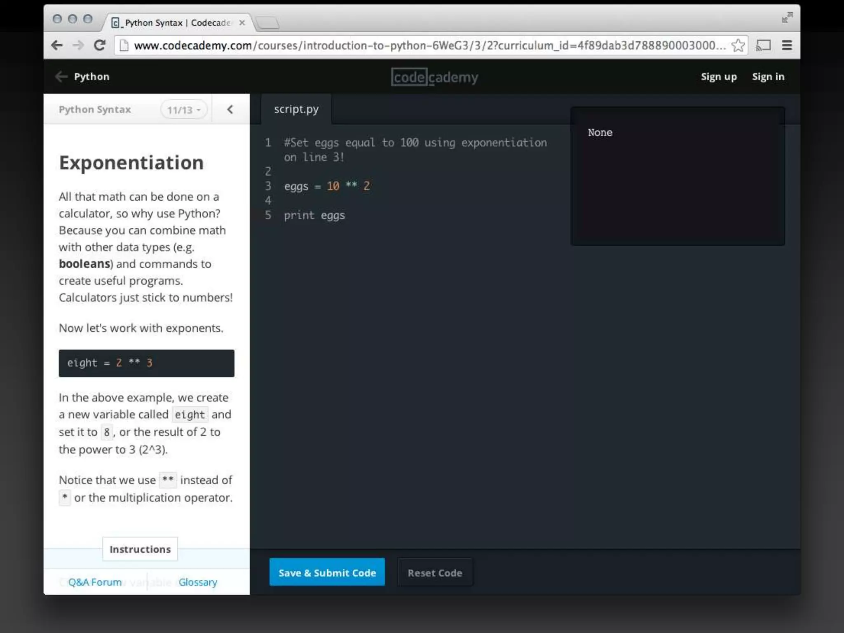Click the URL address bar
844x633 pixels.
click(x=429, y=45)
